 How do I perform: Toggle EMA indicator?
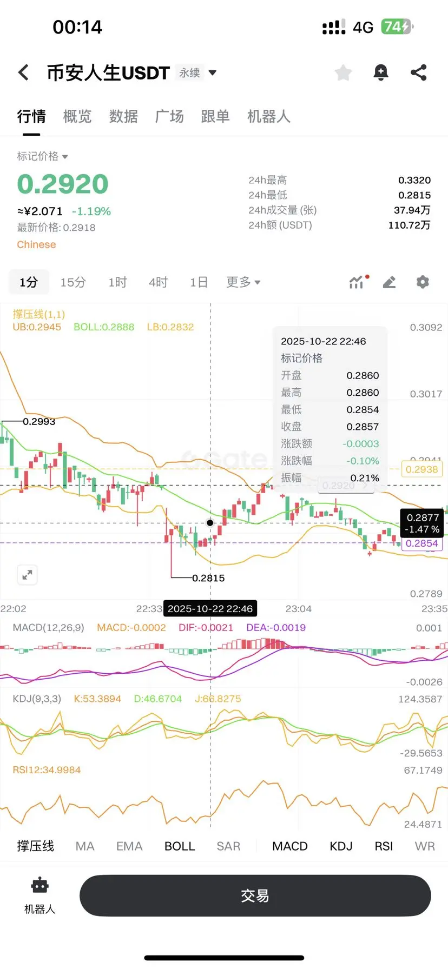(129, 846)
